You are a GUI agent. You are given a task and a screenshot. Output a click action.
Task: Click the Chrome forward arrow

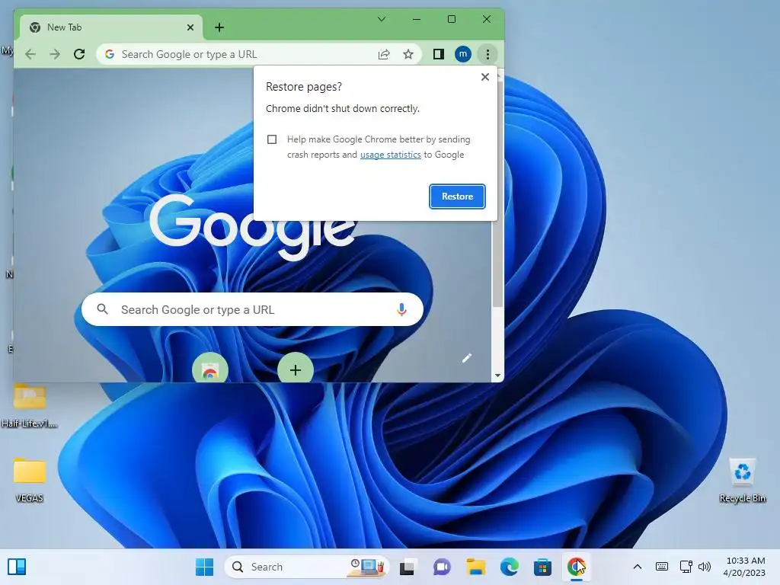55,54
